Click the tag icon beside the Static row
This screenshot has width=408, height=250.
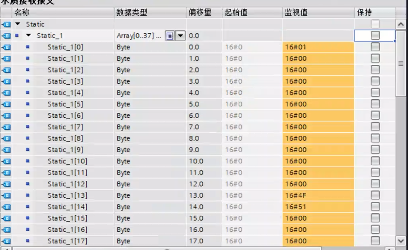6,24
